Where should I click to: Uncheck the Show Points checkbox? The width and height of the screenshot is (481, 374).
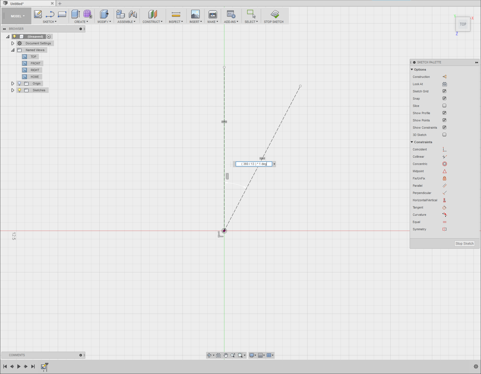point(444,120)
